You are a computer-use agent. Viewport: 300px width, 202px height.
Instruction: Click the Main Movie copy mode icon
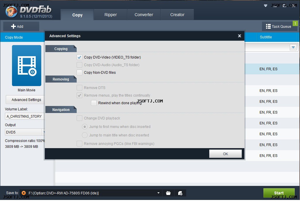coord(27,65)
